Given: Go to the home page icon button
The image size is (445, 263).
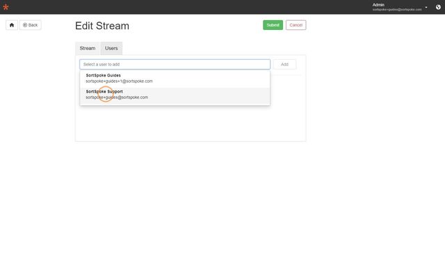Looking at the screenshot, I should 12,25.
